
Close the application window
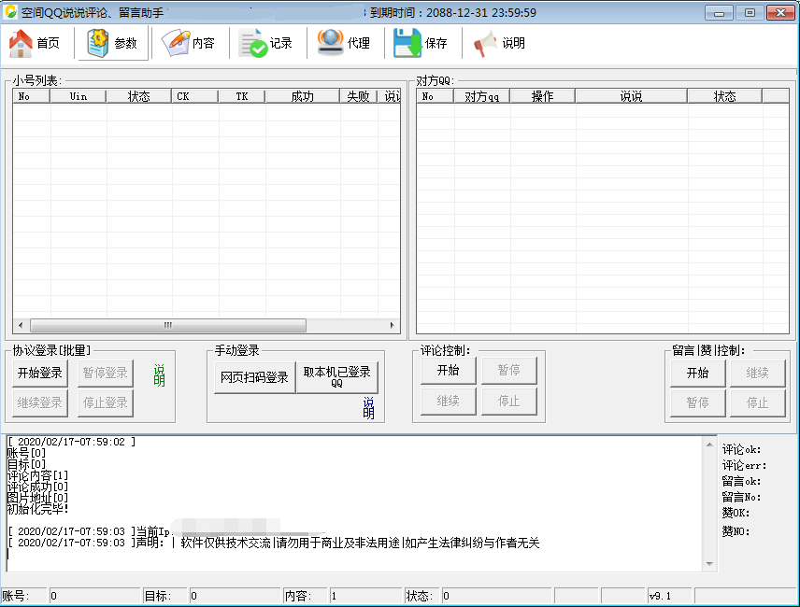[x=780, y=13]
